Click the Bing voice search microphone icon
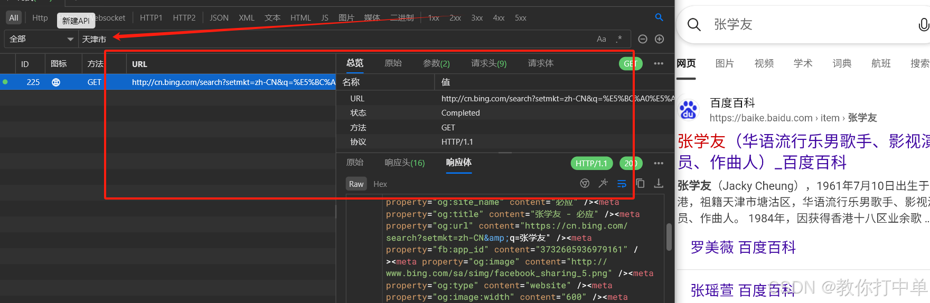 tap(924, 24)
